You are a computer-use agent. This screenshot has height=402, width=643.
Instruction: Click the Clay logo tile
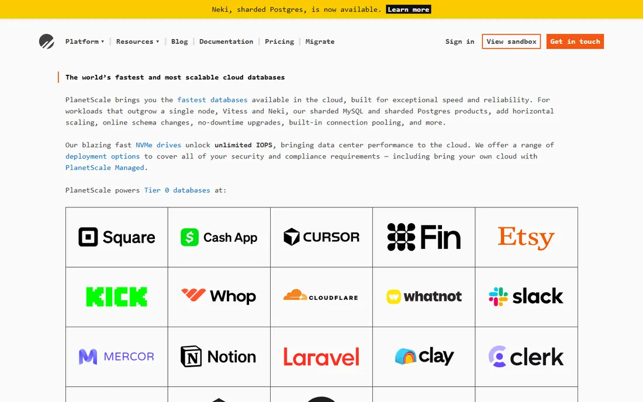pyautogui.click(x=424, y=357)
